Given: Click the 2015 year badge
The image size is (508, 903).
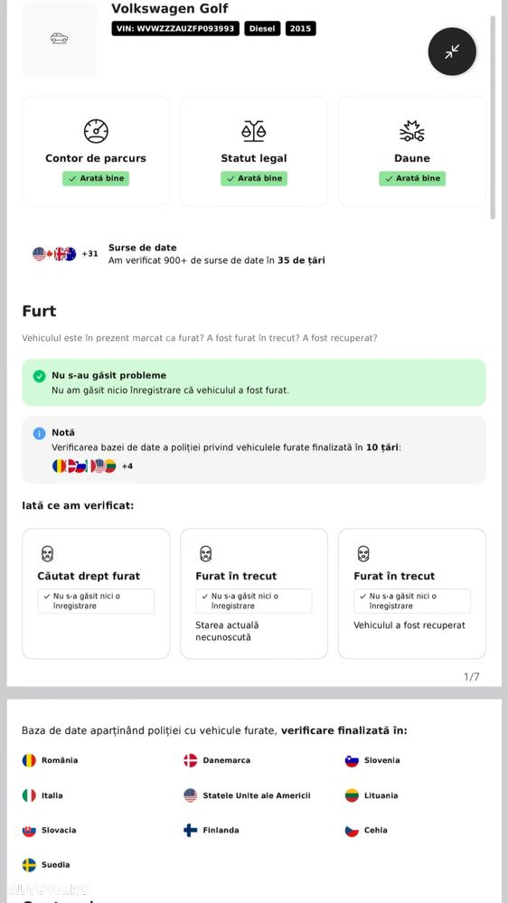Looking at the screenshot, I should coord(300,29).
